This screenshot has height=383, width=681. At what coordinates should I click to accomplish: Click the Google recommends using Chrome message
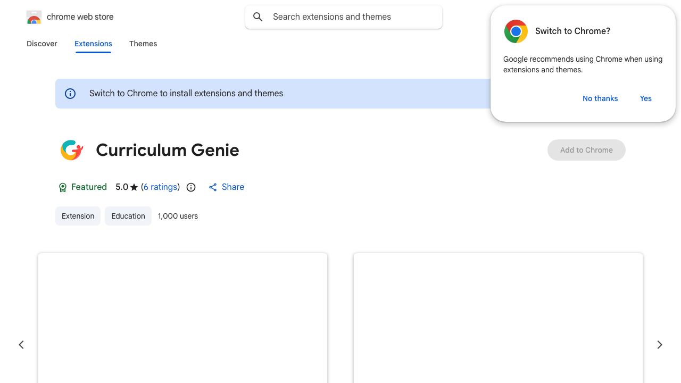583,64
